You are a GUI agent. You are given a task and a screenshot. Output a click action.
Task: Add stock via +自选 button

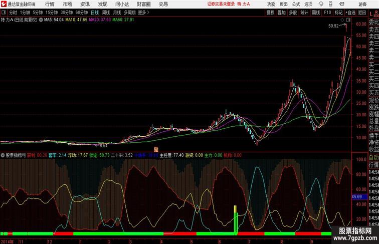(350, 13)
